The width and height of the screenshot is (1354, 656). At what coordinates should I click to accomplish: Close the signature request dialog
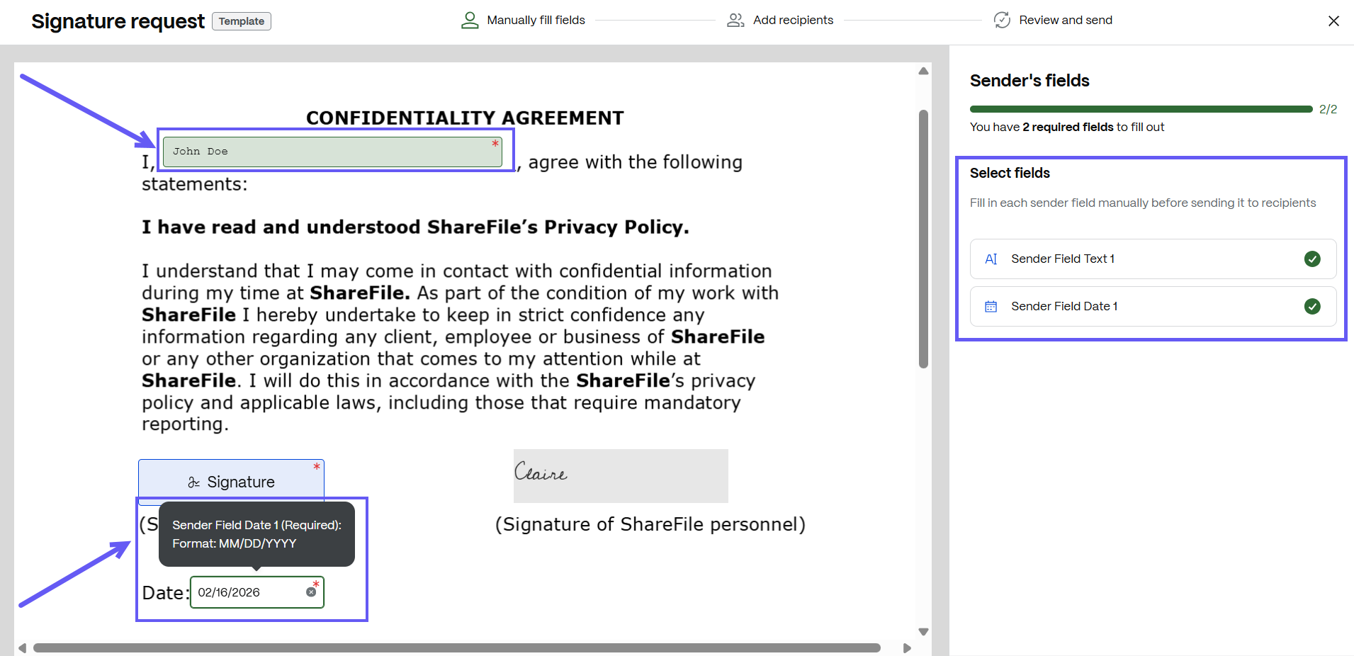(x=1333, y=21)
